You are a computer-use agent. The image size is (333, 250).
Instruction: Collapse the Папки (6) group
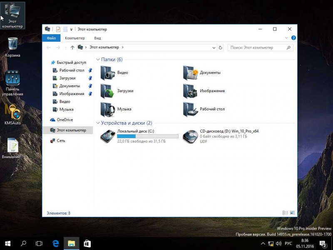pyautogui.click(x=98, y=60)
